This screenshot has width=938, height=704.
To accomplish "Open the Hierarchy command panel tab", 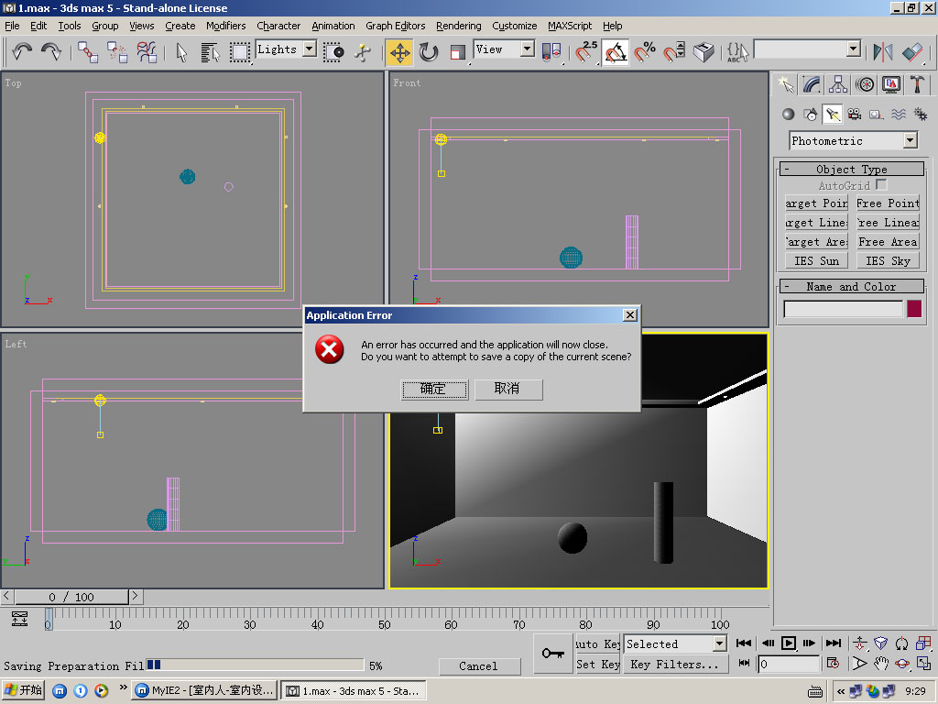I will point(838,84).
